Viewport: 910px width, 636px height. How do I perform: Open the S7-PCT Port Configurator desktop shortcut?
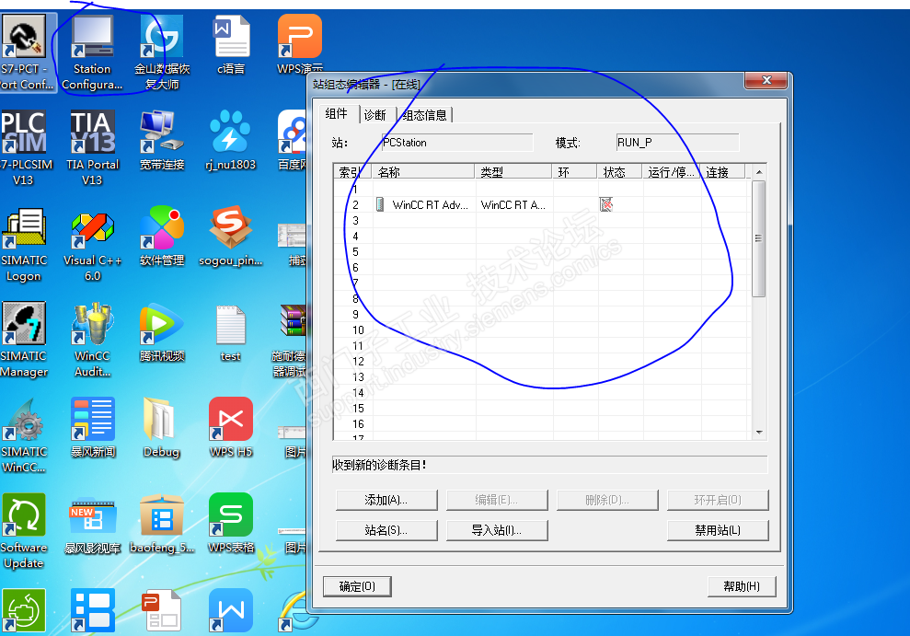point(24,52)
